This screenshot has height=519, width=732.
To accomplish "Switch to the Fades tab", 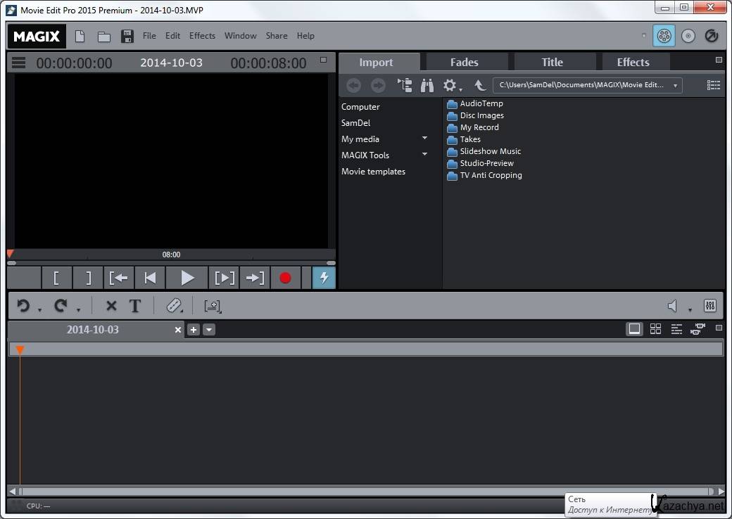I will pyautogui.click(x=464, y=63).
